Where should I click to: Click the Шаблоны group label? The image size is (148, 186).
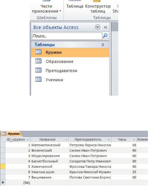pos(47,18)
